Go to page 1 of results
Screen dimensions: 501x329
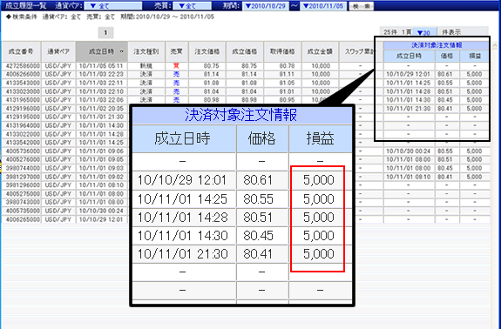tap(105, 32)
